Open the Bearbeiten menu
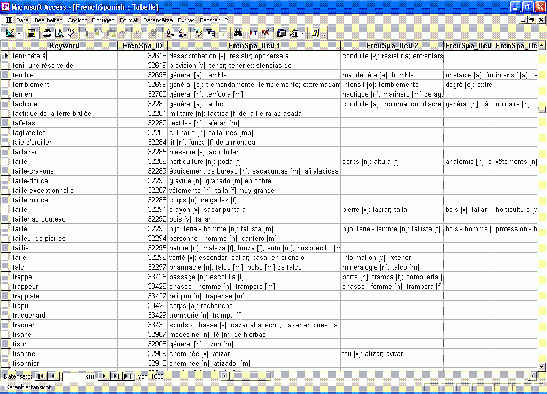 tap(49, 21)
